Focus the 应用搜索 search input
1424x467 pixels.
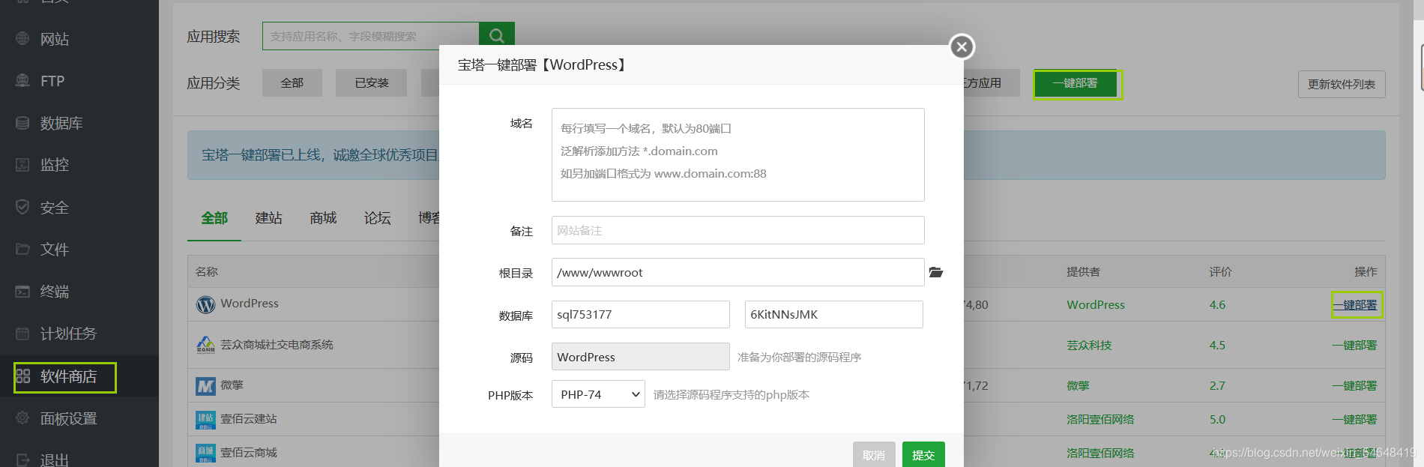click(x=371, y=36)
